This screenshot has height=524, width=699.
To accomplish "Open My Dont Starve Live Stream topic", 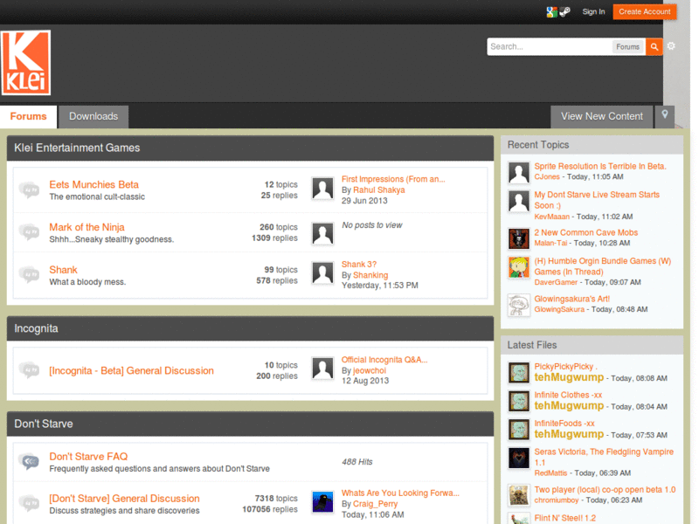I will pos(597,200).
